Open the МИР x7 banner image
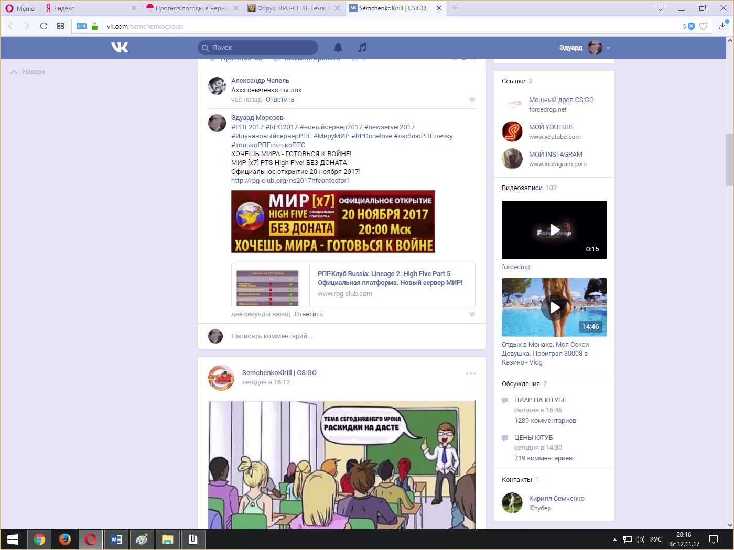The width and height of the screenshot is (734, 550). (333, 222)
